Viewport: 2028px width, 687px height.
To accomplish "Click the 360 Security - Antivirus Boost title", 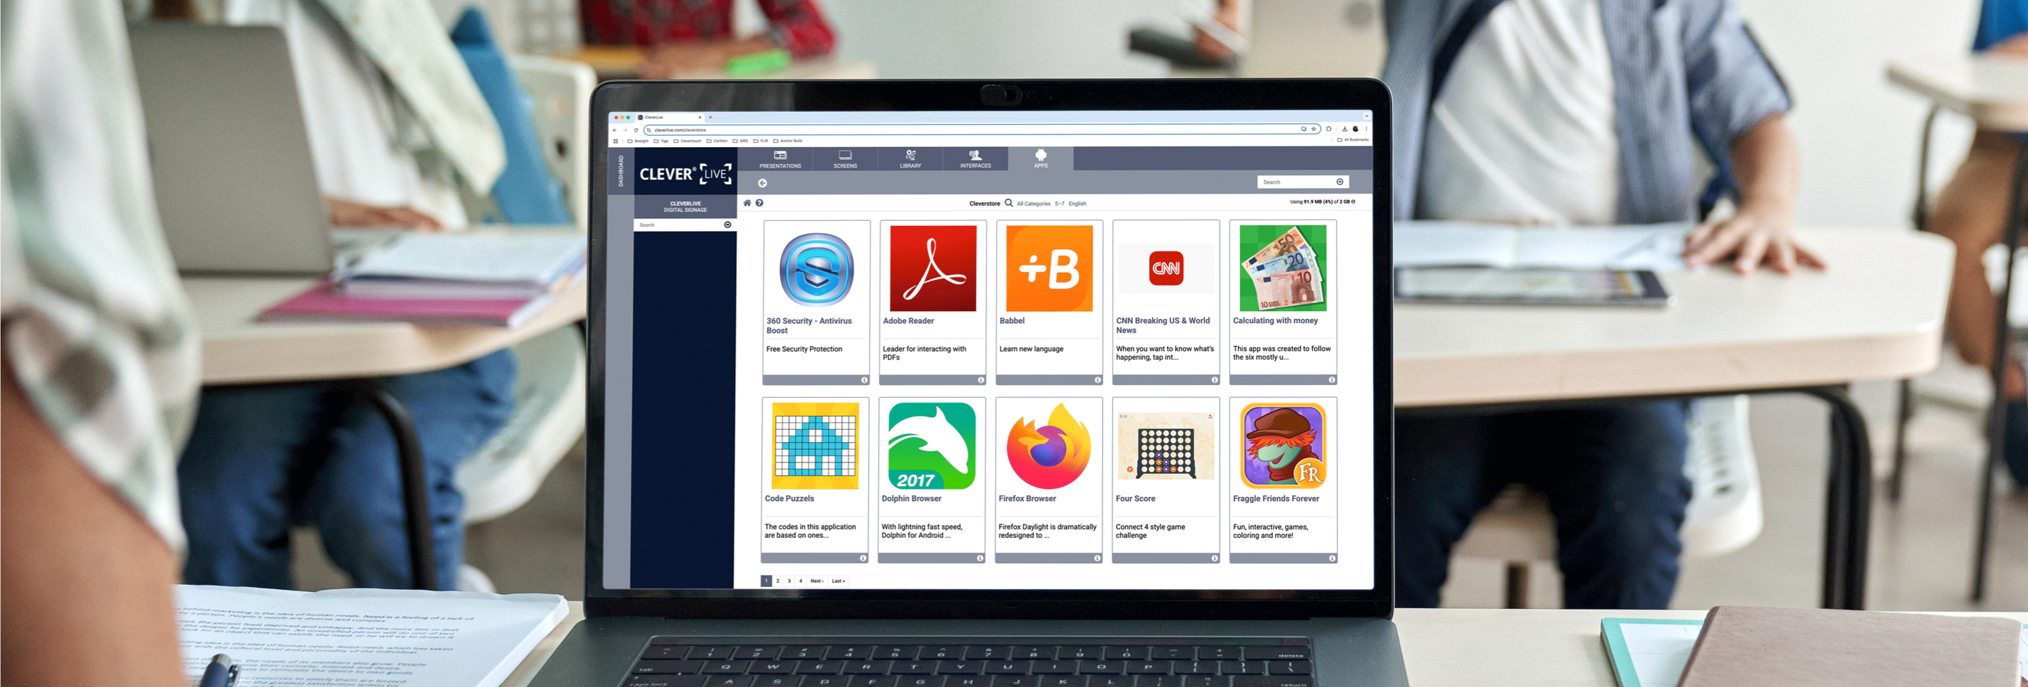I will pyautogui.click(x=808, y=326).
